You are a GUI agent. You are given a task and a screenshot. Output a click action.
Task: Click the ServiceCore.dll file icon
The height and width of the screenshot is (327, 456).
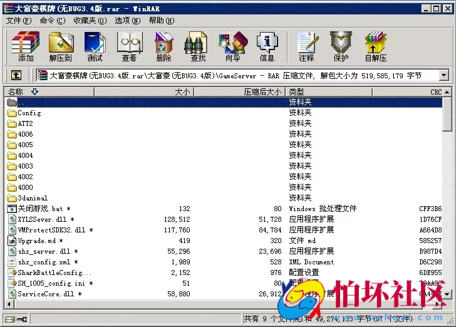12,294
